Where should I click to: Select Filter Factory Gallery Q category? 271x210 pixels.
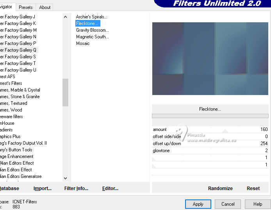click(x=18, y=50)
